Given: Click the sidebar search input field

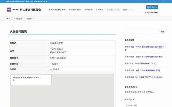Looking at the screenshot, I should [141, 32].
